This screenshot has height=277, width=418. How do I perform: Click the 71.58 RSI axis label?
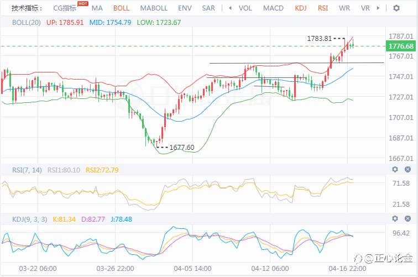point(401,184)
